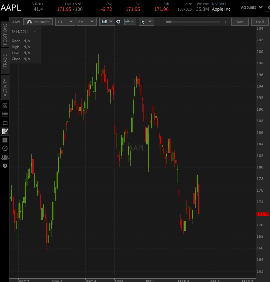Click the zoom in plus icon
270x282 pixels.
tap(226, 22)
